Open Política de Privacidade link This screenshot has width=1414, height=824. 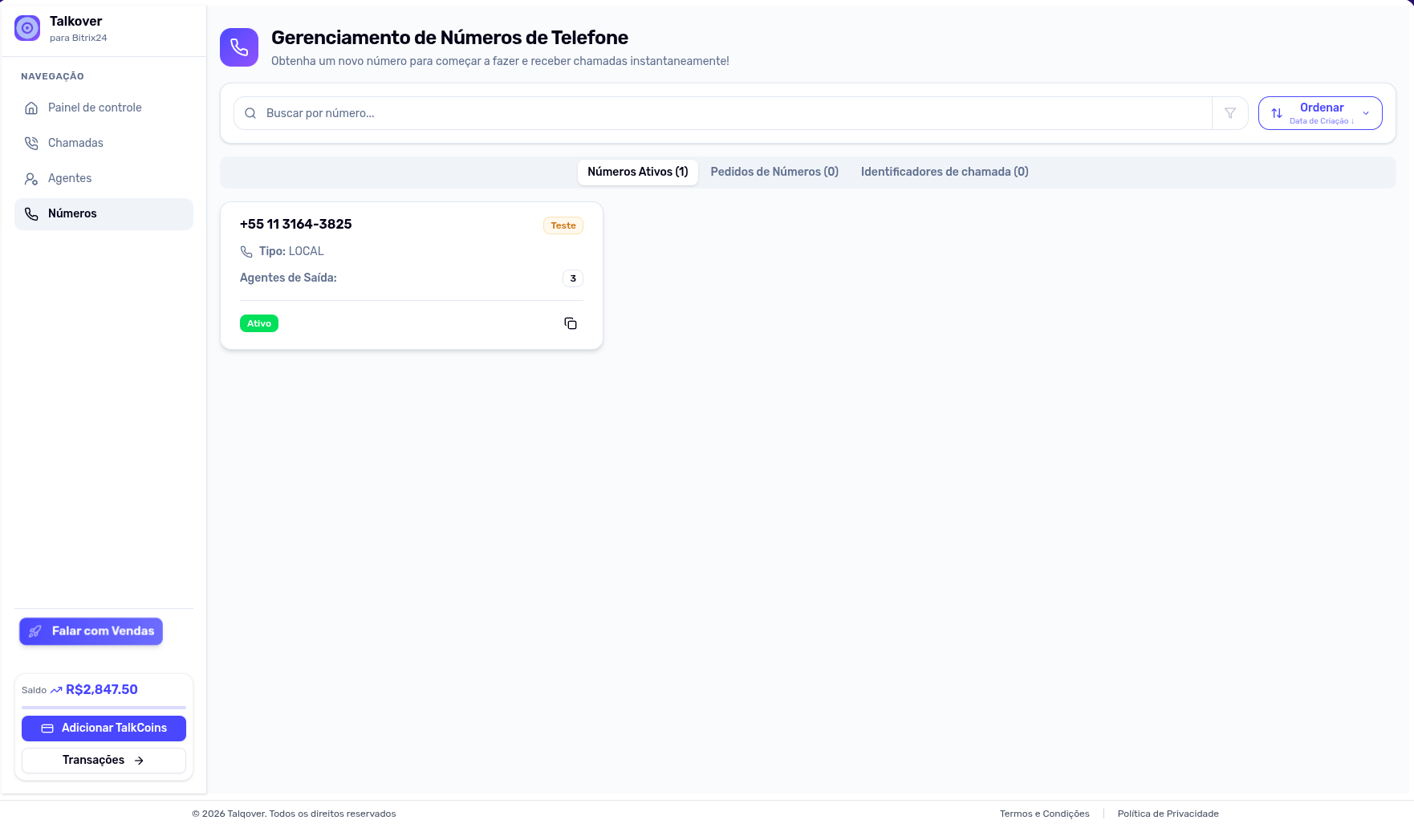click(1168, 814)
